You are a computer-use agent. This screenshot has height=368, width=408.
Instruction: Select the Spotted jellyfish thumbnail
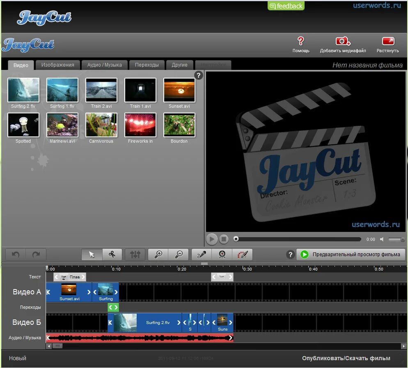click(x=23, y=125)
